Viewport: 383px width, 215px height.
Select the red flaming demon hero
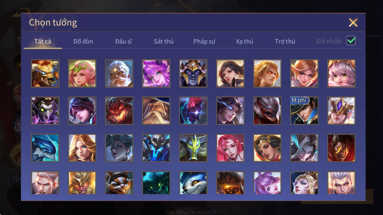click(x=119, y=111)
